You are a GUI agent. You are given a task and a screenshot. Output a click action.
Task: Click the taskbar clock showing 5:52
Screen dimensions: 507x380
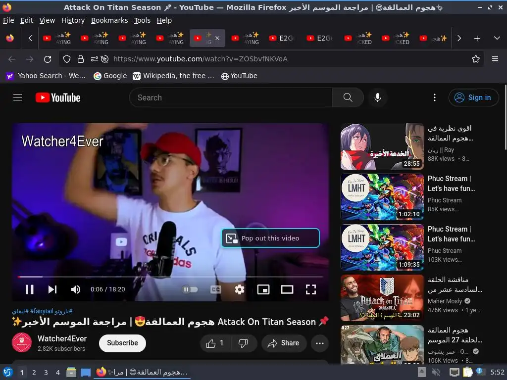pyautogui.click(x=497, y=372)
